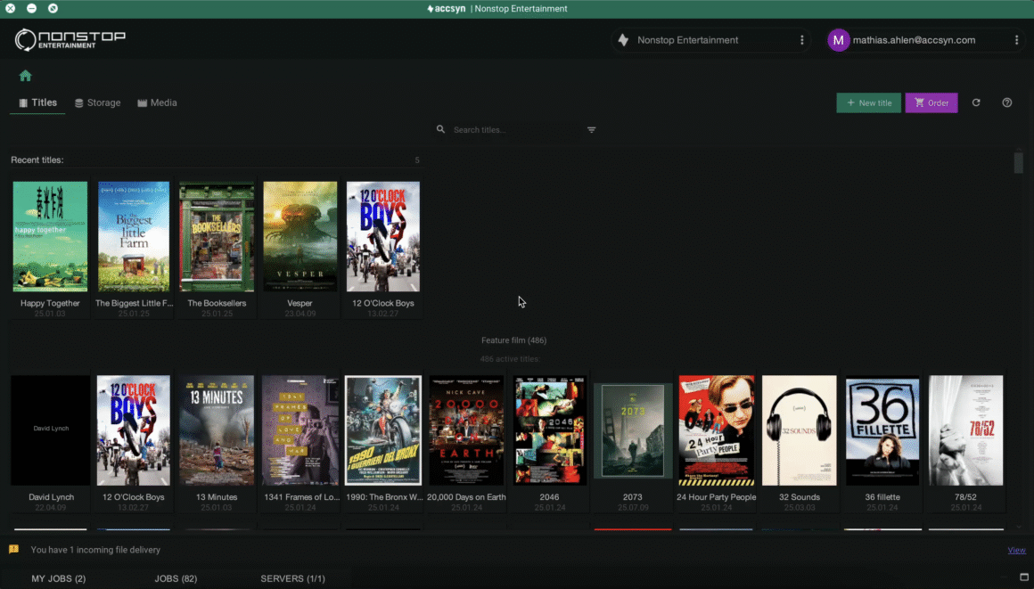The height and width of the screenshot is (589, 1034).
Task: Click the Vesper title text
Action: (300, 303)
